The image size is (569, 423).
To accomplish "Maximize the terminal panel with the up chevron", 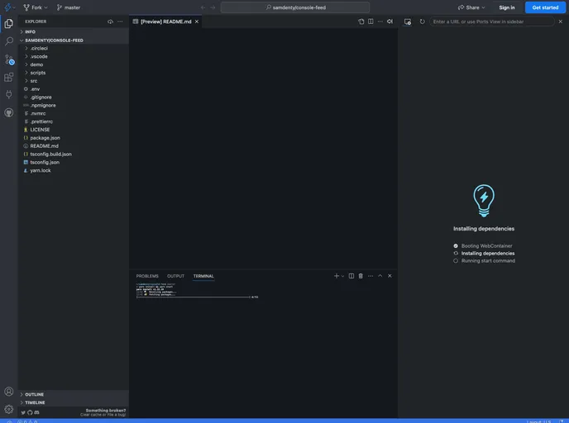I will (380, 276).
